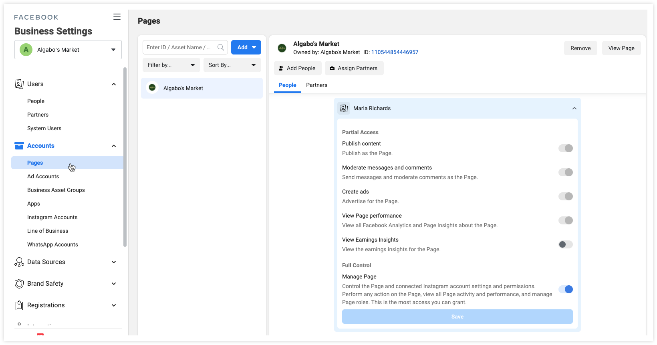The height and width of the screenshot is (345, 657).
Task: Click Marla Richards person icon
Action: 344,108
